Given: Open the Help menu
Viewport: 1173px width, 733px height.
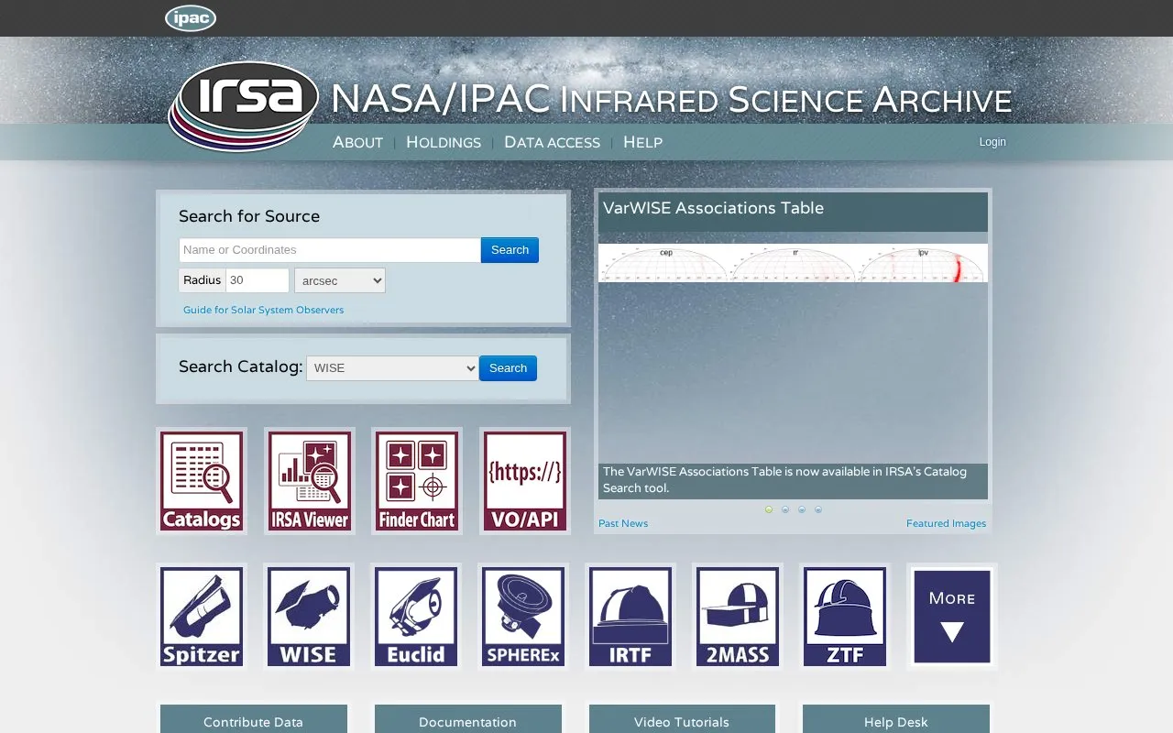Looking at the screenshot, I should click(x=642, y=142).
